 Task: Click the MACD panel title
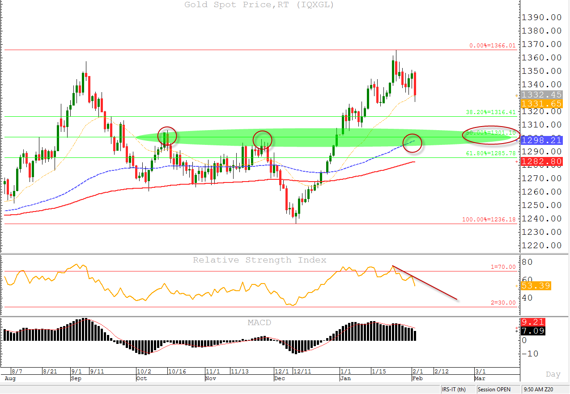[259, 322]
